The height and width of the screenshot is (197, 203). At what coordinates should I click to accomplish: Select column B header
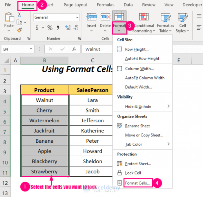pyautogui.click(x=44, y=60)
